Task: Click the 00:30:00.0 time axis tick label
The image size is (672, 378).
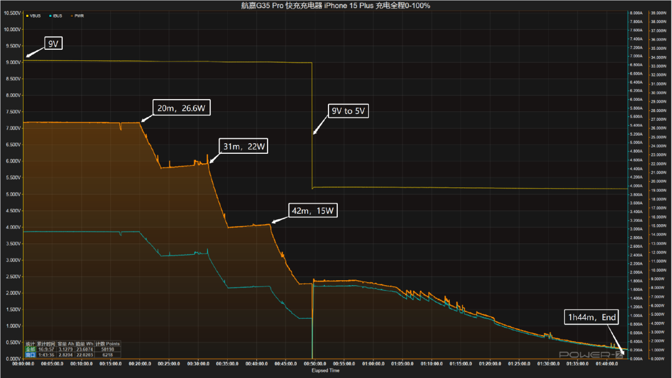Action: (198, 364)
